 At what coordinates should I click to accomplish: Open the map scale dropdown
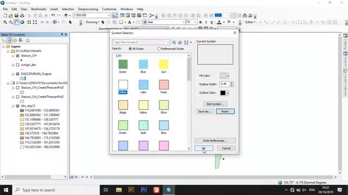(x=108, y=16)
